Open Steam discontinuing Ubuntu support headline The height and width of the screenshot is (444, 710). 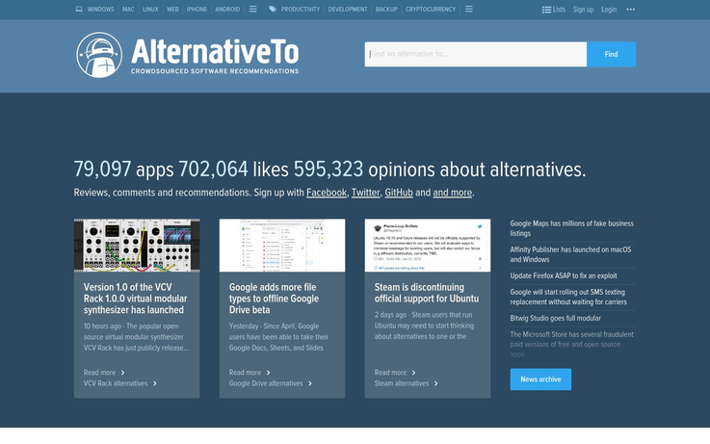(427, 293)
